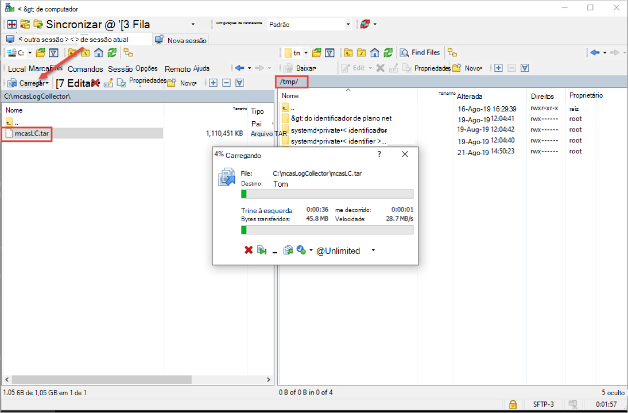Click the Baixar download button
This screenshot has height=413, width=628.
(301, 68)
